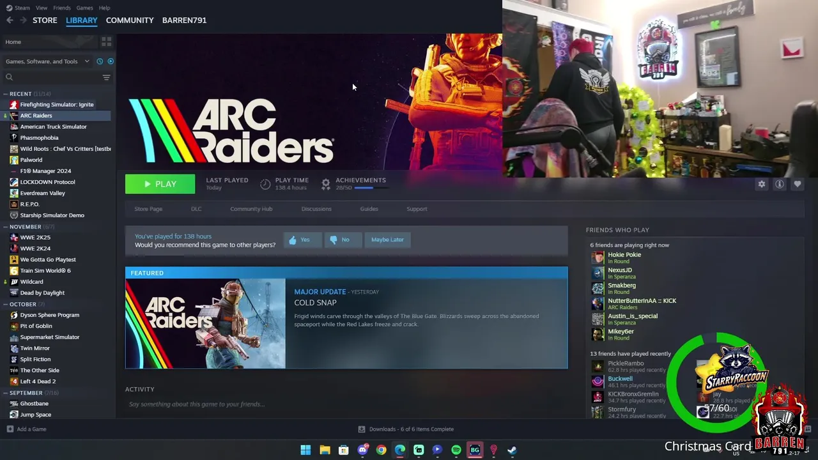Open the Store Page link
The image size is (818, 460).
[x=148, y=209]
